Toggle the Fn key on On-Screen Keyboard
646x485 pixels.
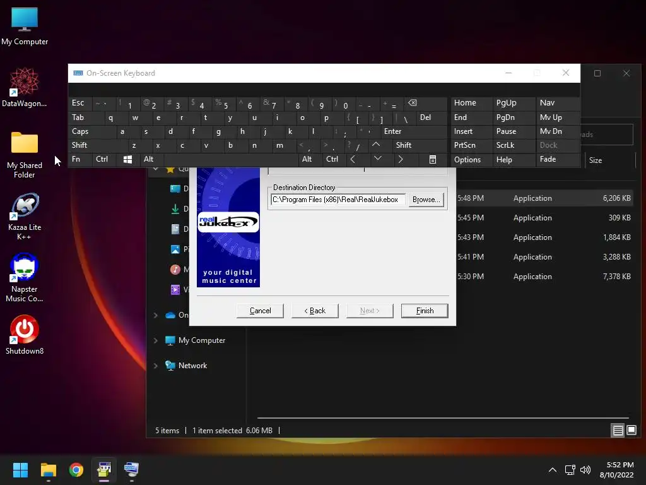[x=80, y=160]
